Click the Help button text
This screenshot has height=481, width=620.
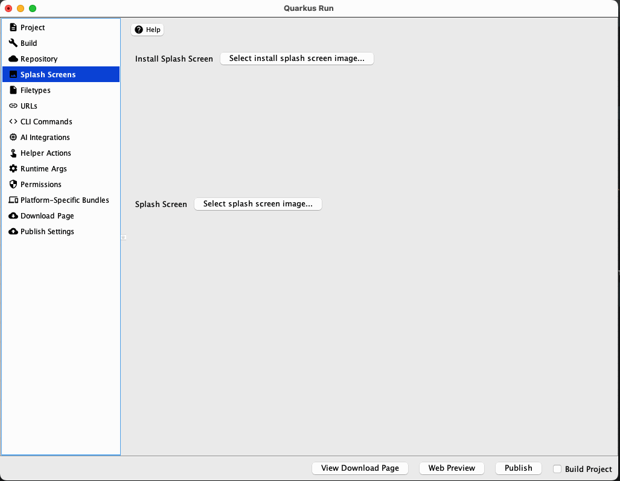(153, 30)
